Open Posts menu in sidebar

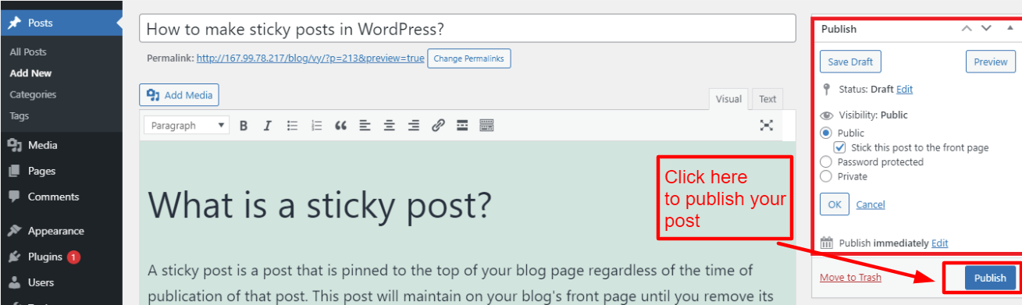61,23
